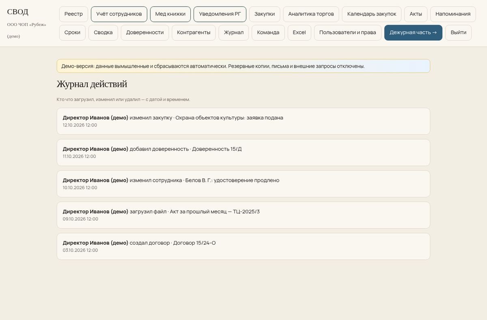
Task: Go to Учёт сотрудников
Action: 119,14
